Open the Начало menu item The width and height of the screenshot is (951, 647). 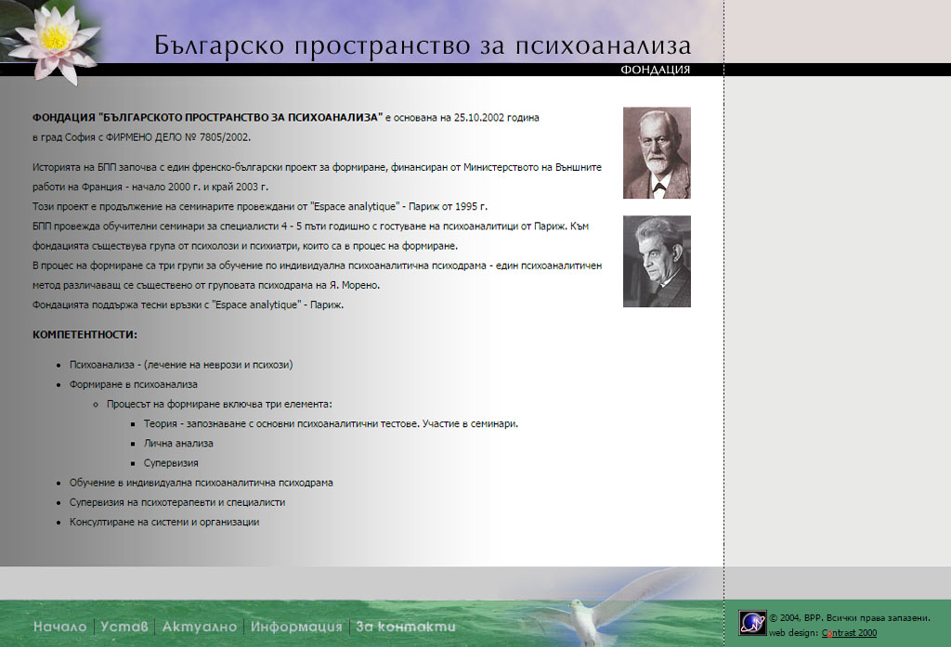pyautogui.click(x=59, y=627)
